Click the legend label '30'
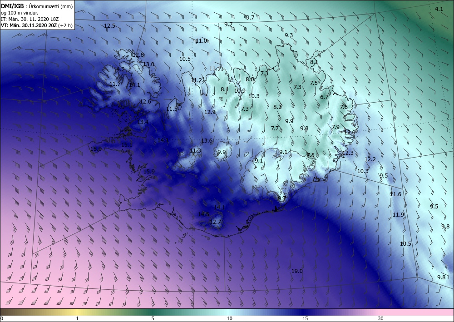This screenshot has width=454, height=322. click(x=380, y=319)
